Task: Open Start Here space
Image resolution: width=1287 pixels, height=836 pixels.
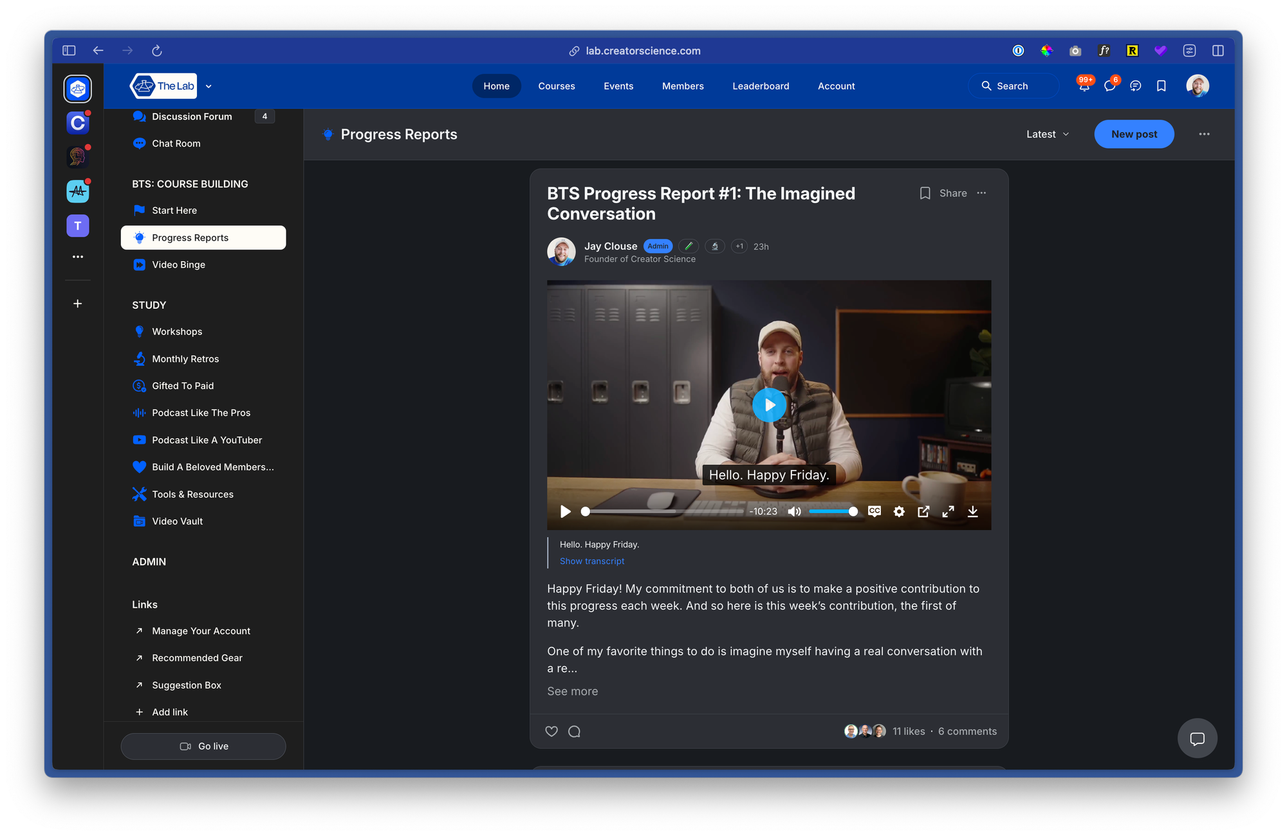Action: point(203,210)
